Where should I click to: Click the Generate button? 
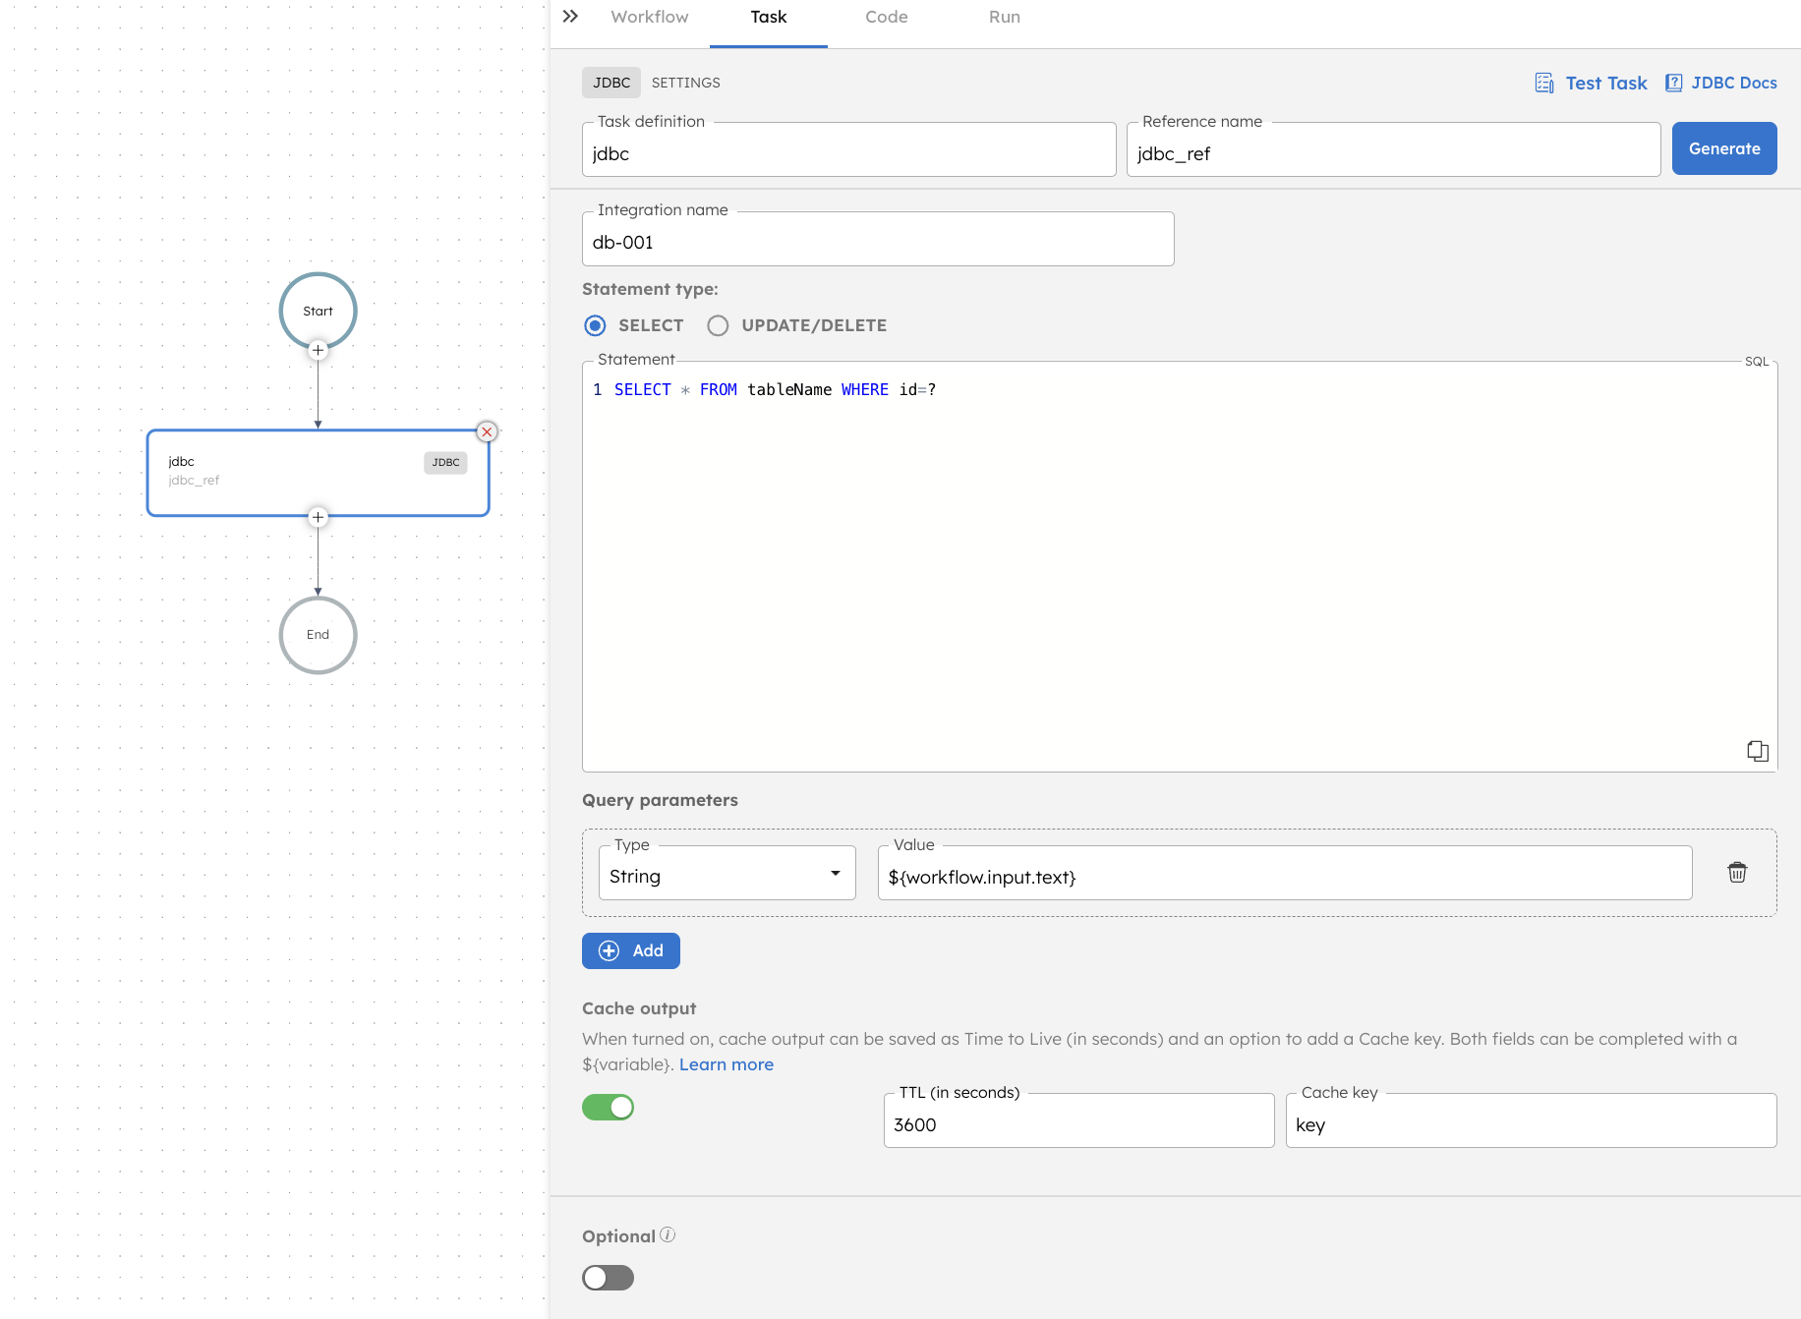tap(1724, 148)
